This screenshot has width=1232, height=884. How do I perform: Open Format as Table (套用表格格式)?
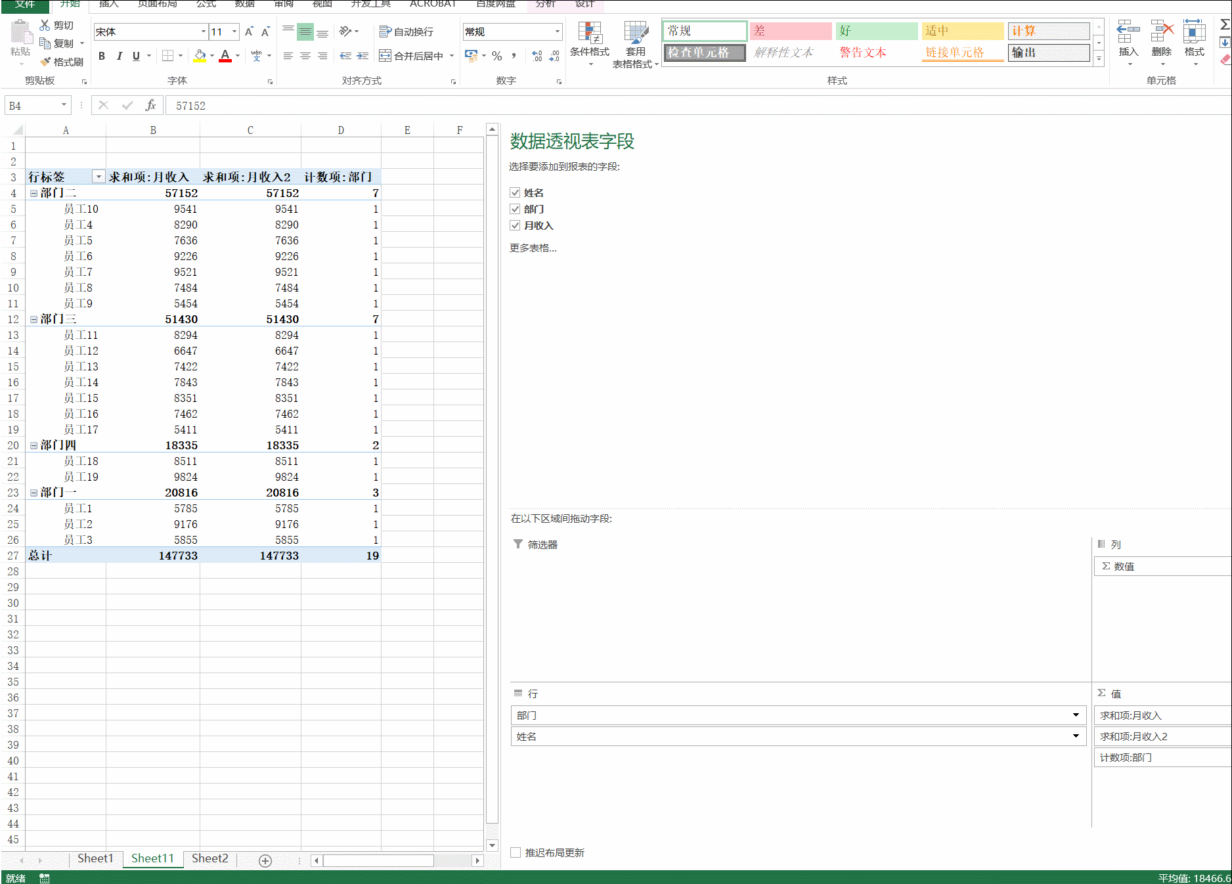pyautogui.click(x=635, y=43)
